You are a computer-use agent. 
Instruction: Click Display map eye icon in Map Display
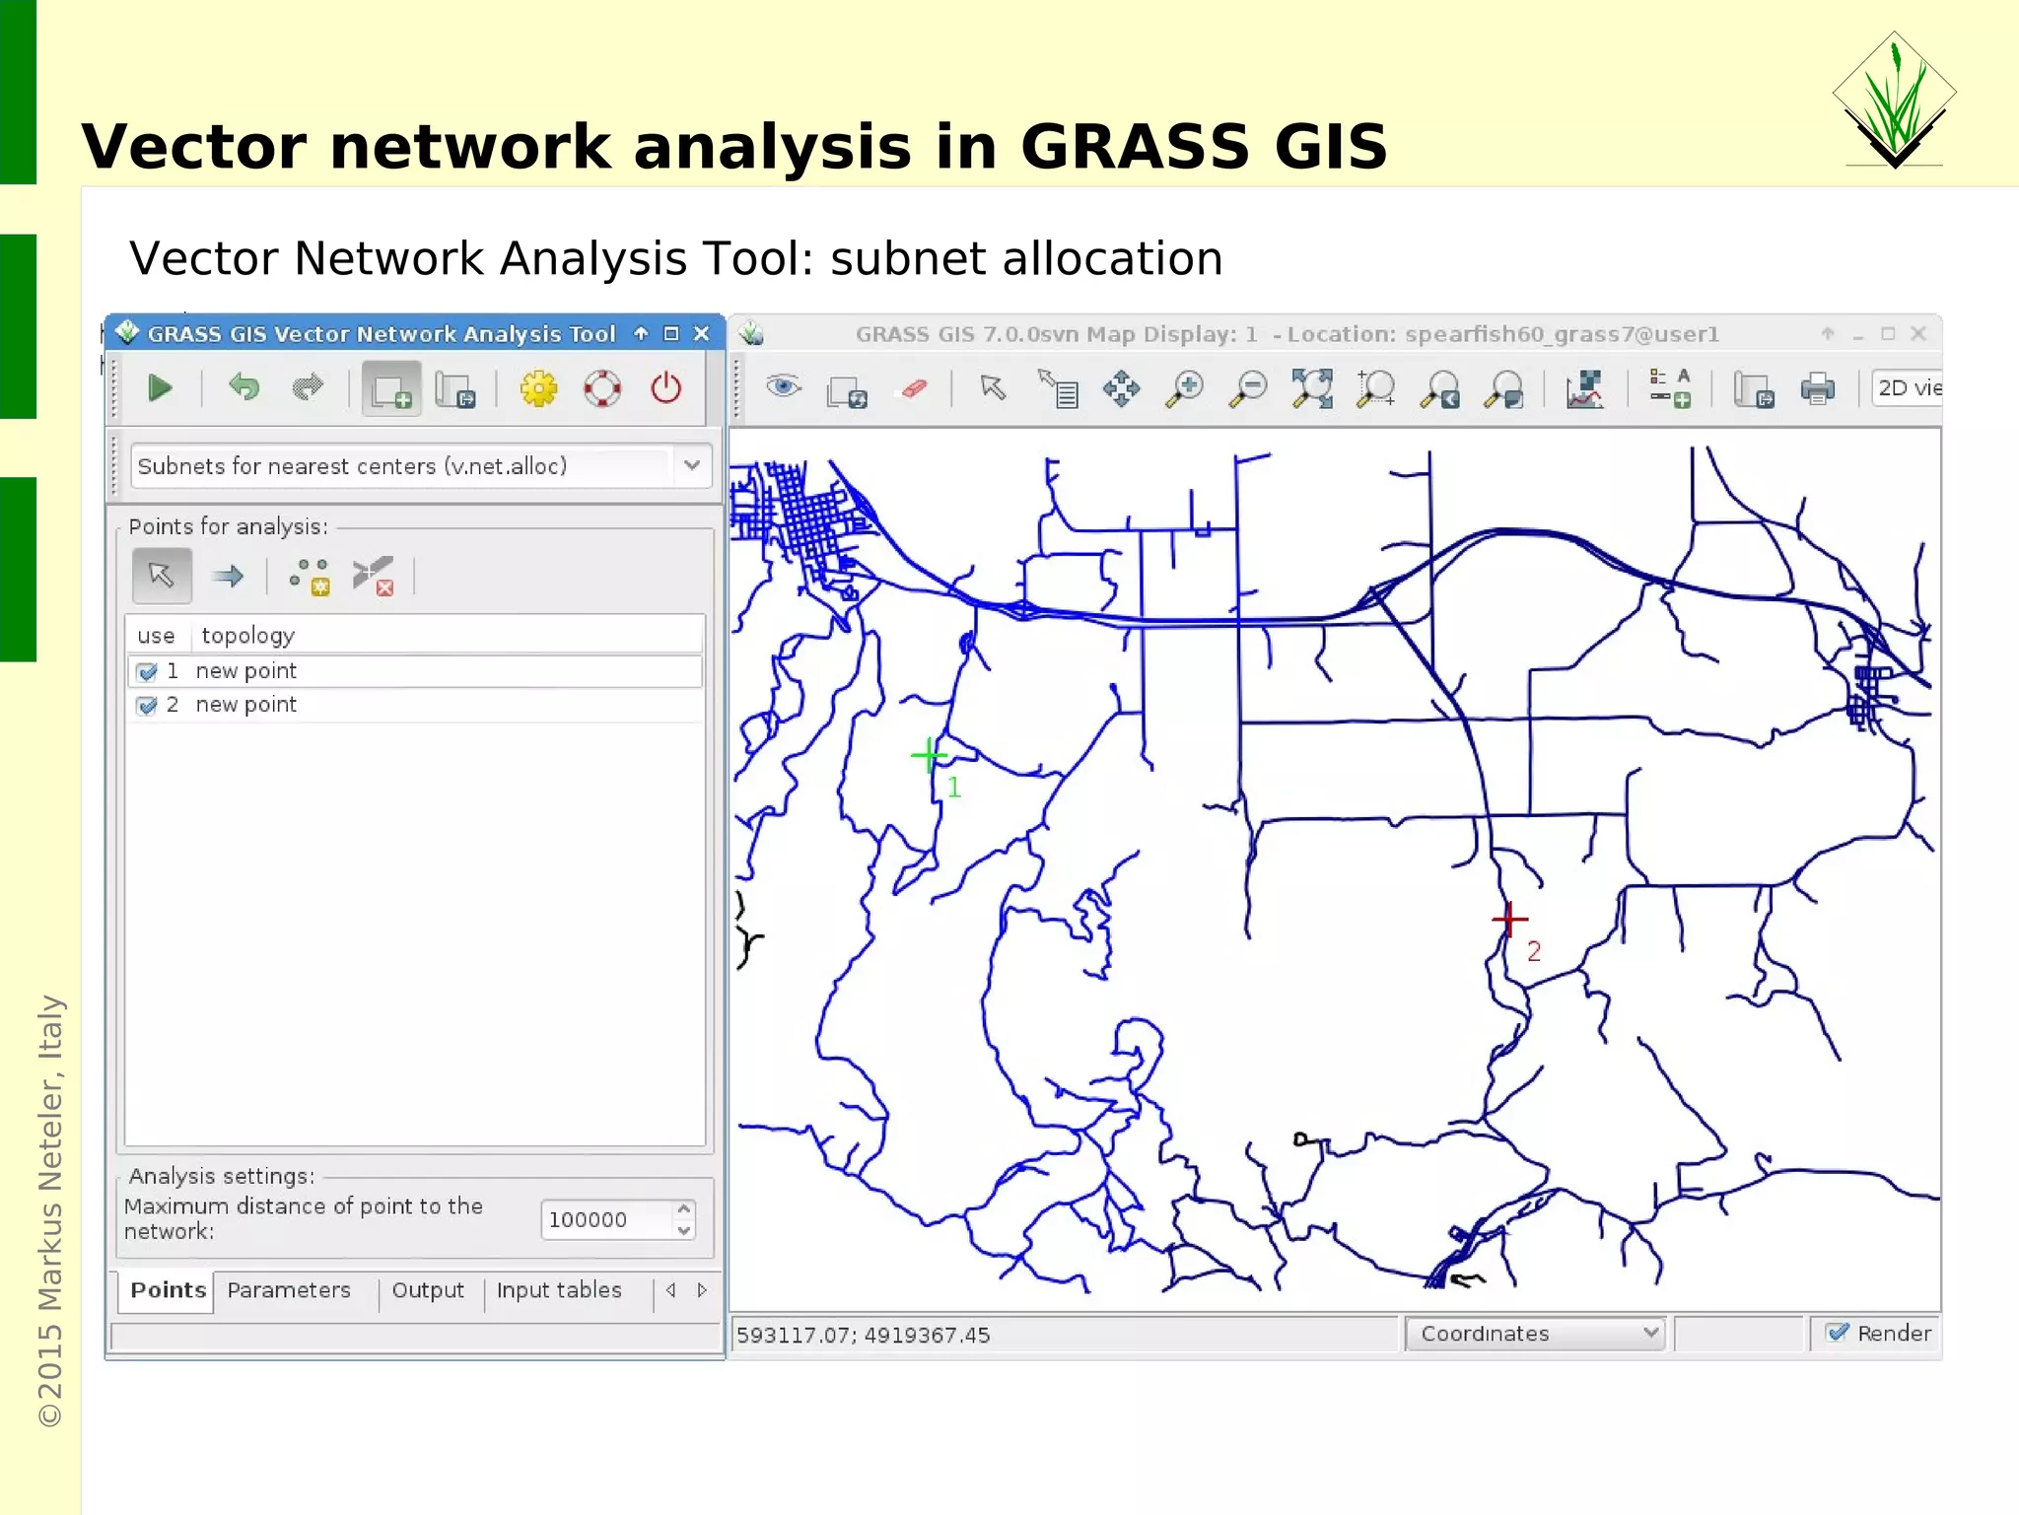pos(784,386)
